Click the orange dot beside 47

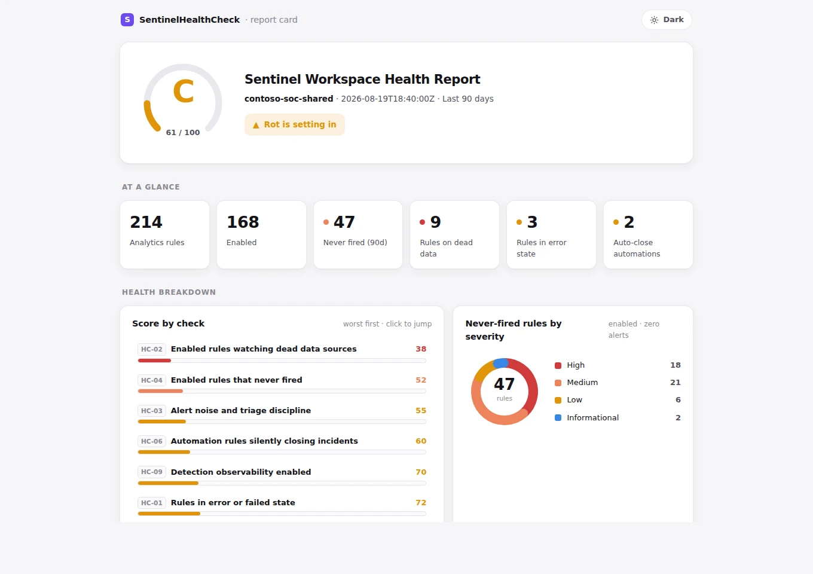point(326,222)
